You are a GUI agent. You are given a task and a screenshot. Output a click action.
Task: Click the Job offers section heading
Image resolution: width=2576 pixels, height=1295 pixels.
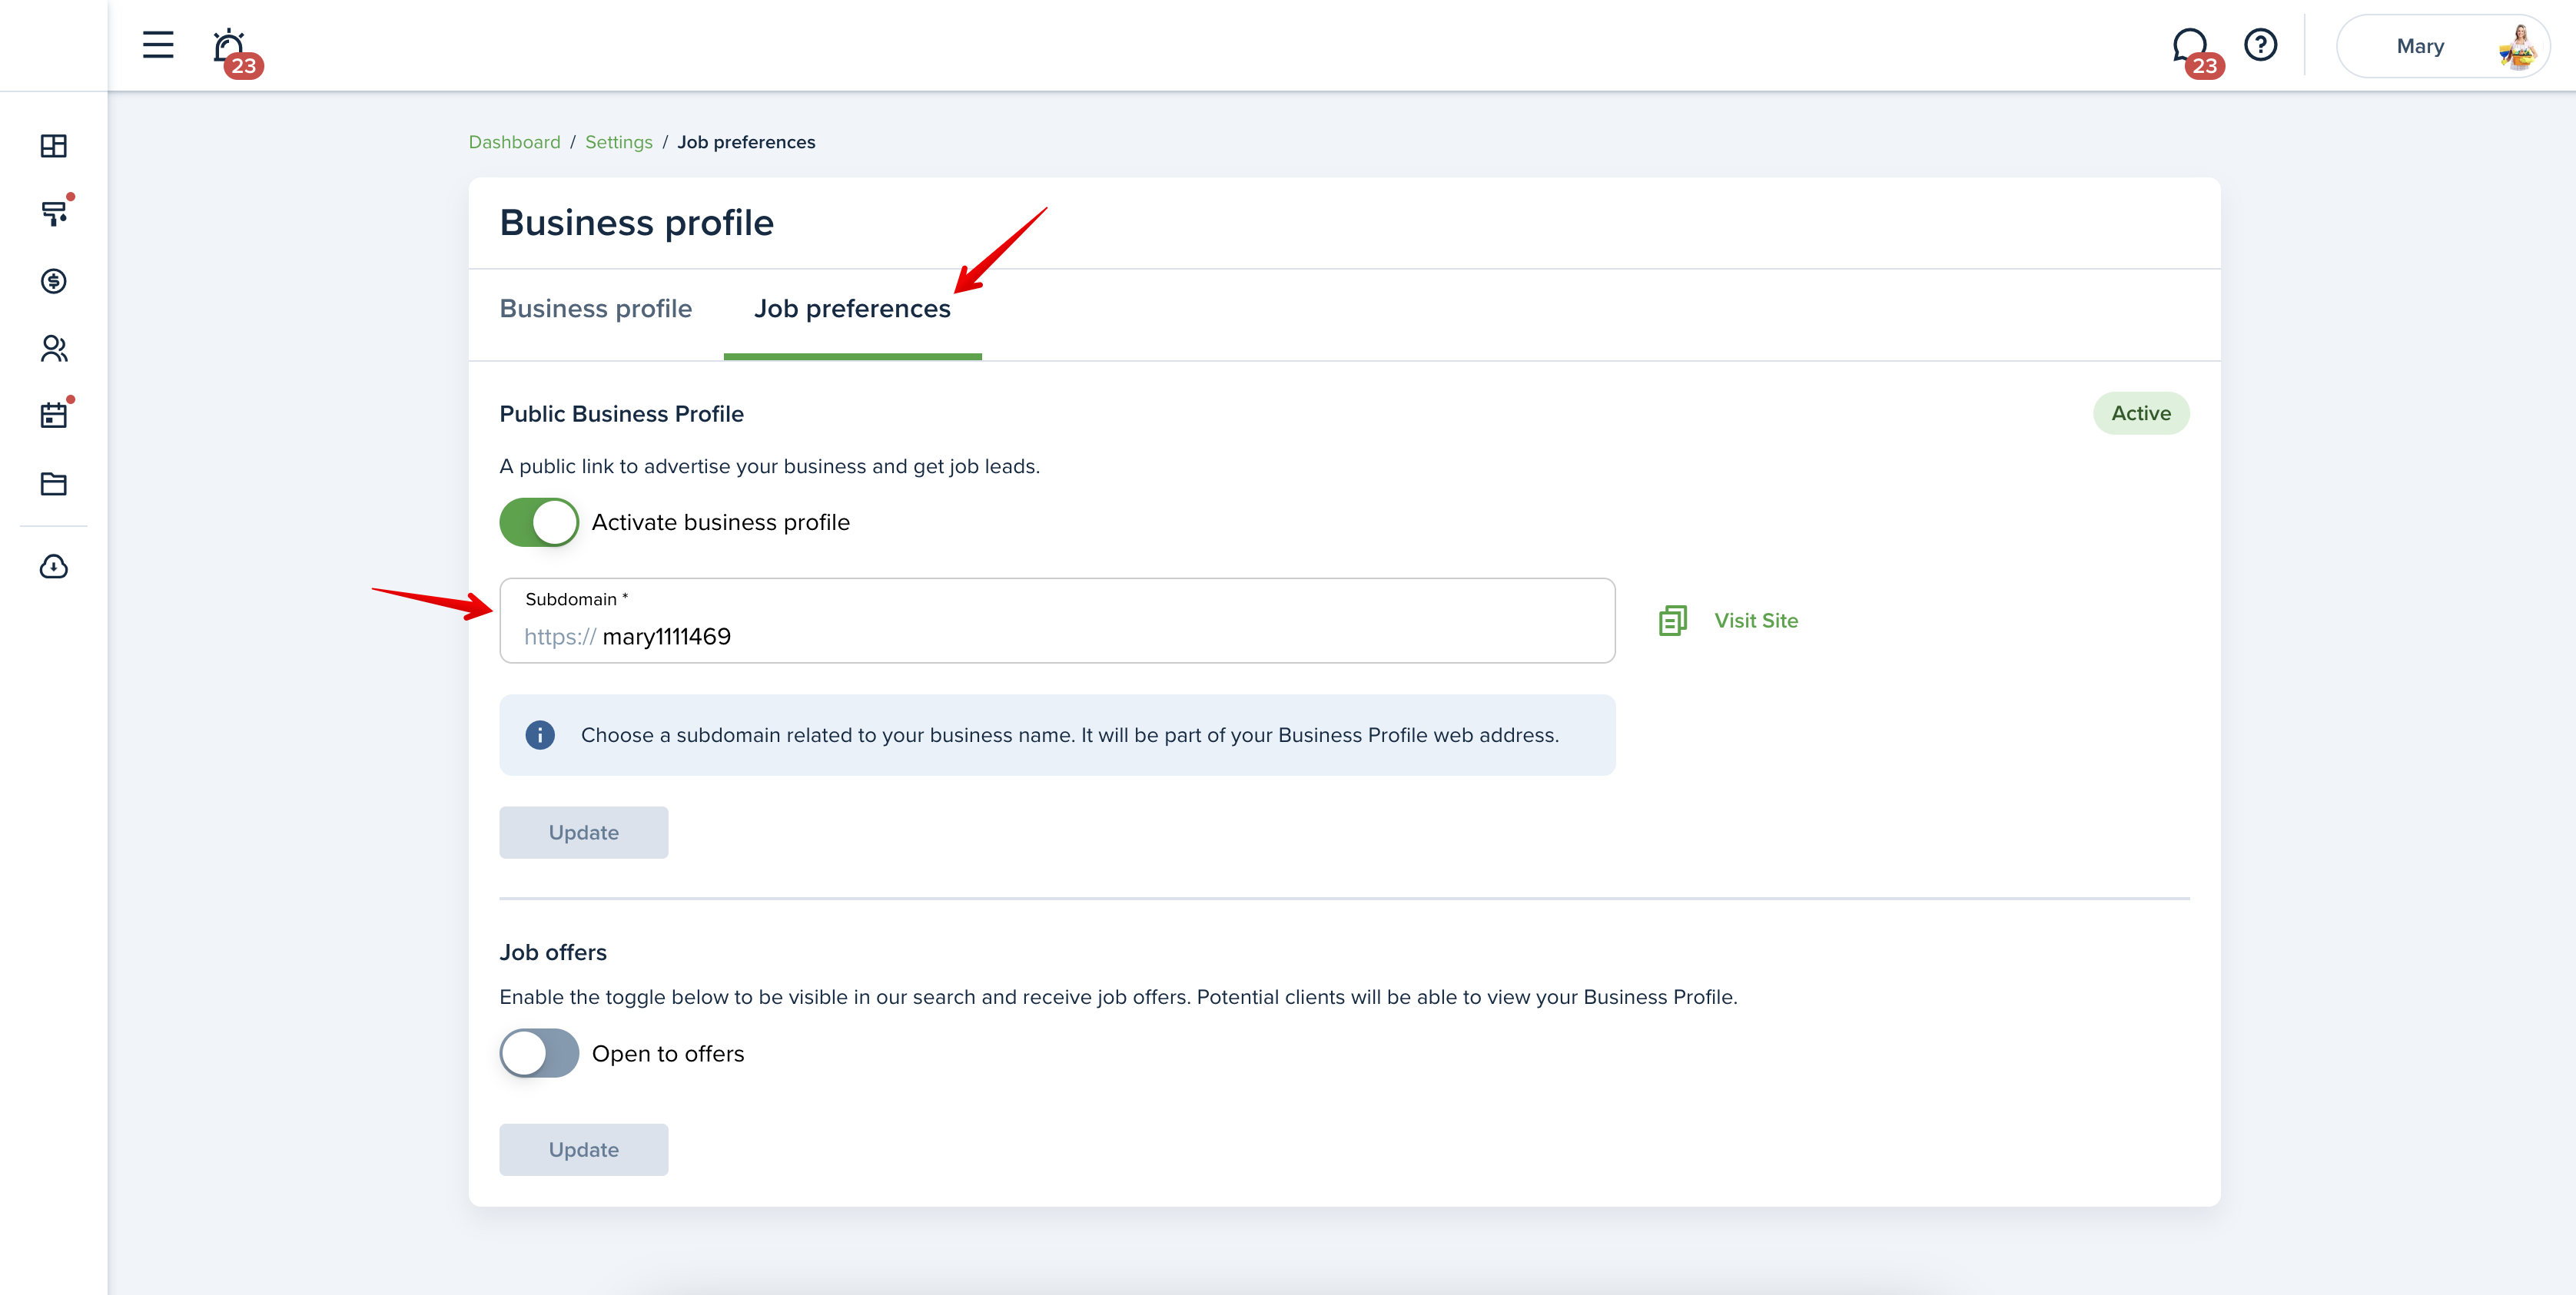(553, 952)
